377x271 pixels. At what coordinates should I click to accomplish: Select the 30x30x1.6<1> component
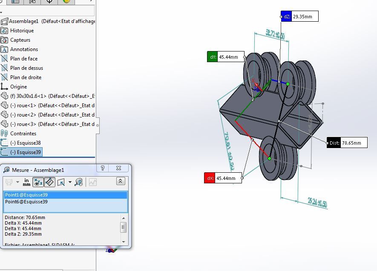click(x=52, y=96)
